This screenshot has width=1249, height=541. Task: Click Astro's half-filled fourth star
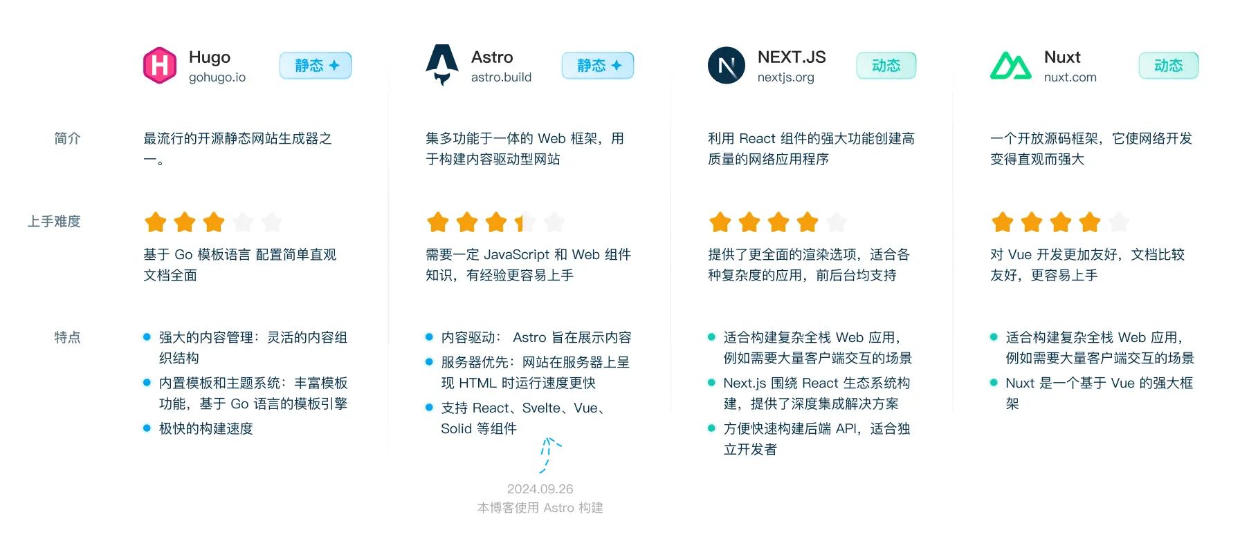pyautogui.click(x=525, y=222)
